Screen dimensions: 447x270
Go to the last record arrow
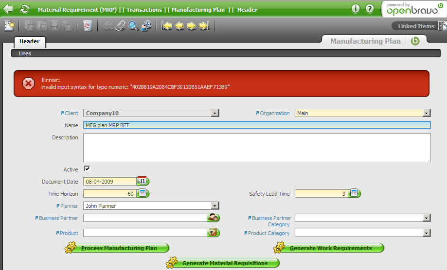(204, 26)
